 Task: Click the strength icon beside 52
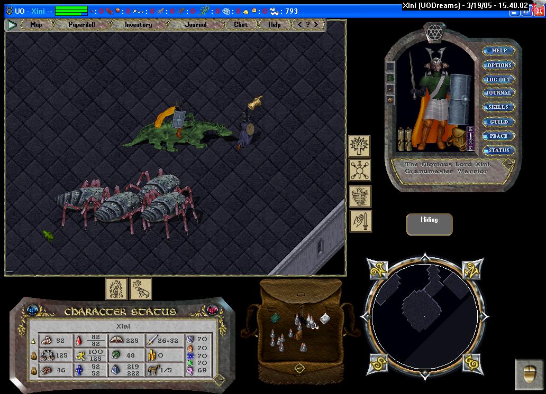point(47,341)
